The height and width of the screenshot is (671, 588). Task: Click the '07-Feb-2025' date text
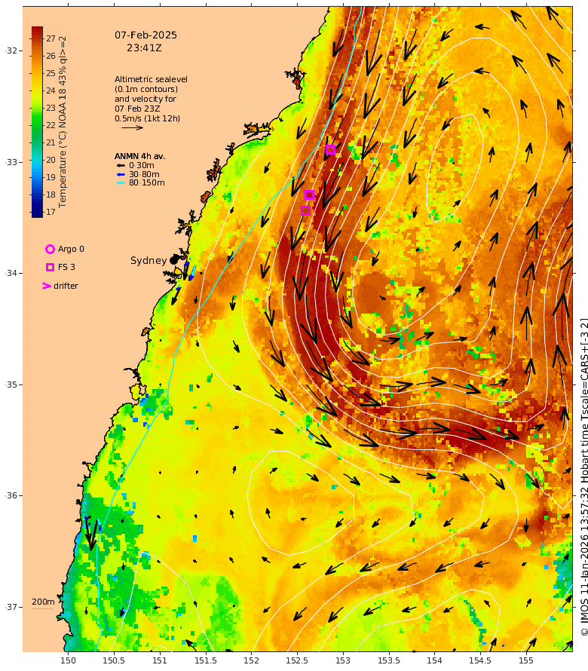[145, 35]
